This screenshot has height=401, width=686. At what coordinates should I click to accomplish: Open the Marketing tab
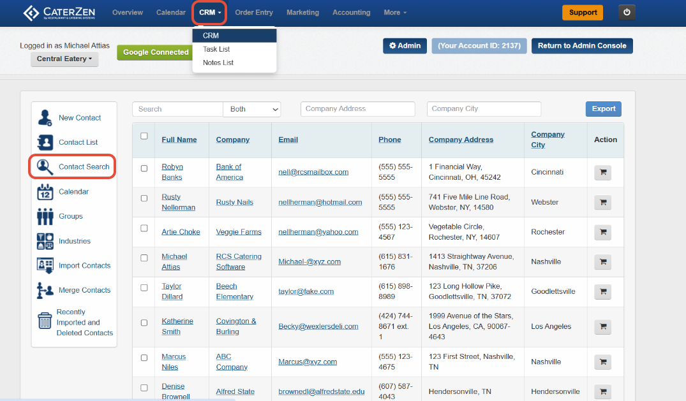point(302,13)
